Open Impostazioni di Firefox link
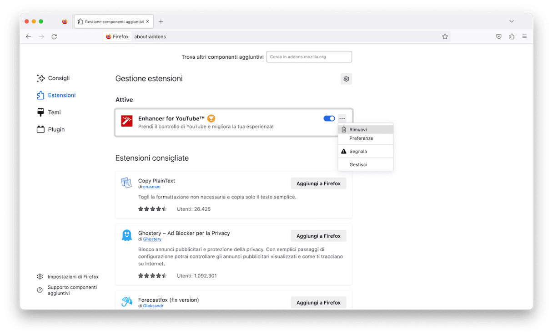Screen dimensions: 553x336 (x=68, y=277)
